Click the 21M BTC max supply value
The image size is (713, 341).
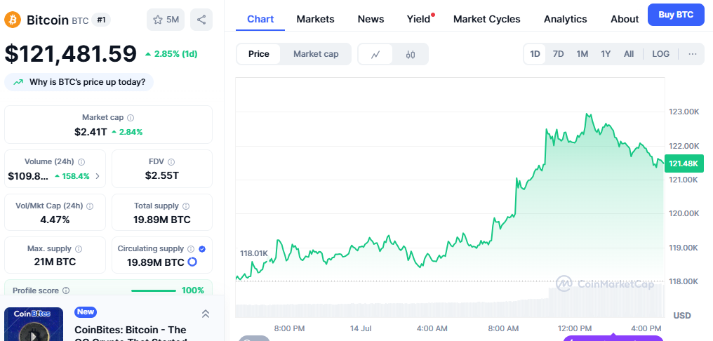click(55, 262)
